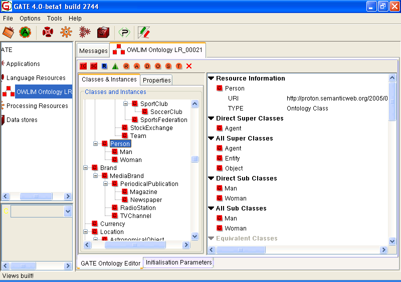
Task: Click the red X delete icon
Action: 189,66
